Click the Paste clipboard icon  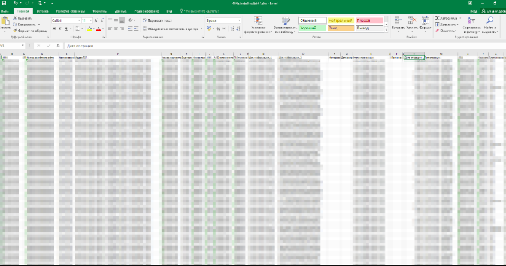[5, 22]
